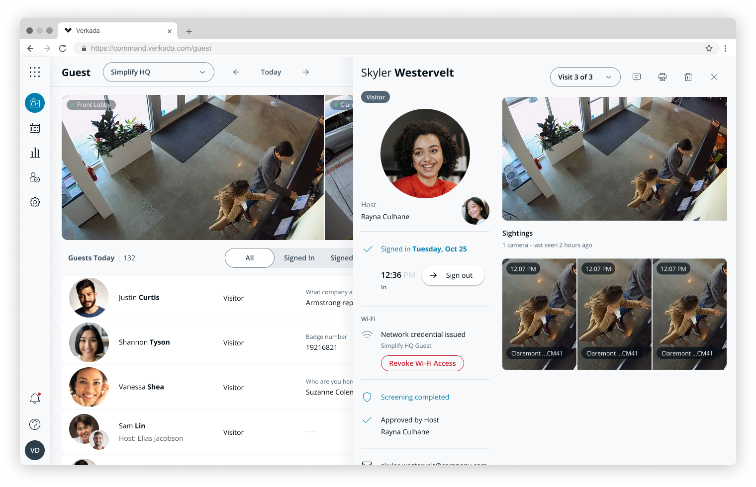Open the calendar schedule sidebar icon
This screenshot has width=756, height=487.
(x=35, y=128)
